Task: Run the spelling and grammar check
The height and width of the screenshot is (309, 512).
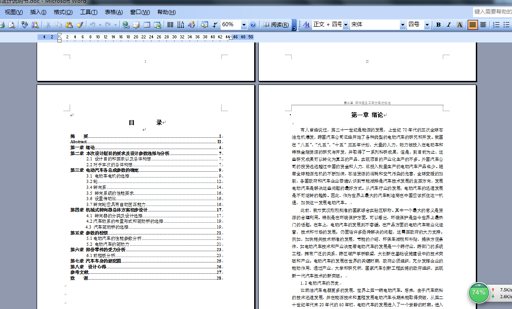Action: point(24,25)
